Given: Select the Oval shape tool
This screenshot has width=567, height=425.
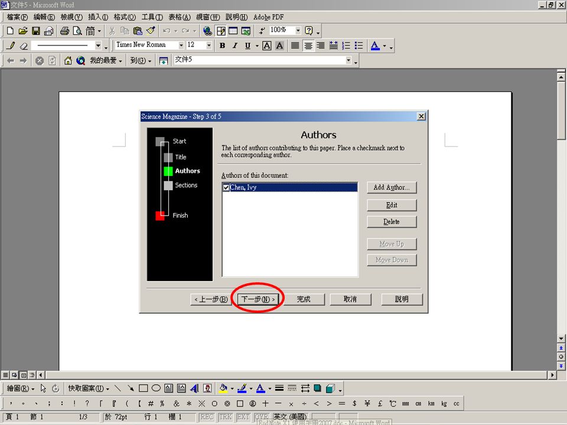Looking at the screenshot, I should (156, 388).
